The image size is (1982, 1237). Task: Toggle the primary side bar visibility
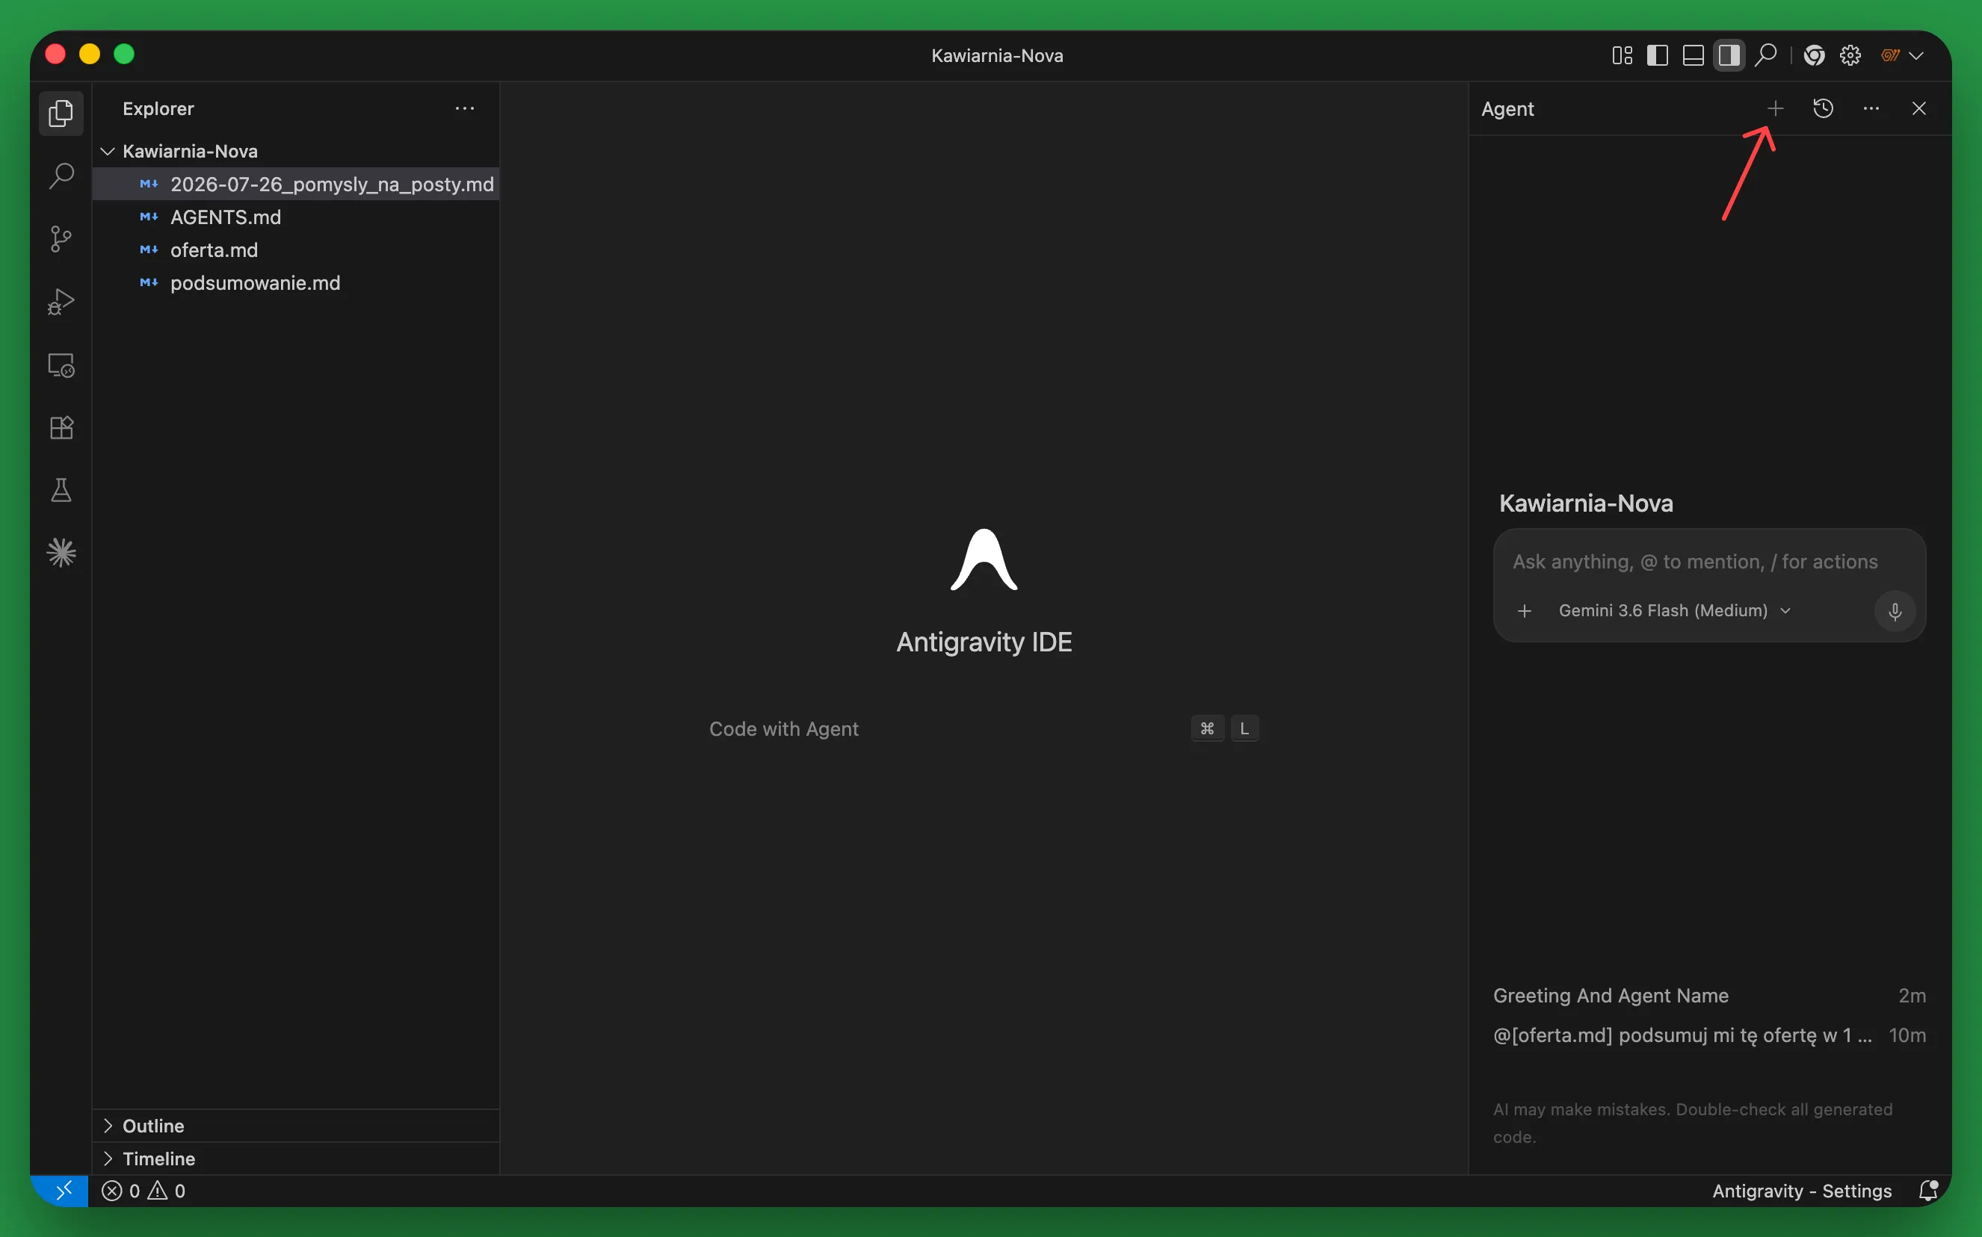[x=1657, y=55]
